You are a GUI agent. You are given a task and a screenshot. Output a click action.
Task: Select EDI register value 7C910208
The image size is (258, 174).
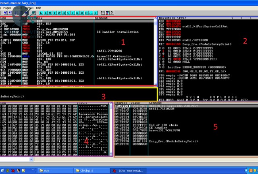pyautogui.click(x=173, y=40)
